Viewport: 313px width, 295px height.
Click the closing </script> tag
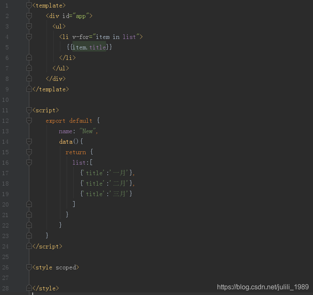(x=47, y=246)
